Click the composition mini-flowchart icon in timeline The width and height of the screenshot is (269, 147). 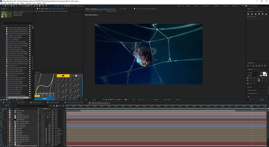[50, 106]
